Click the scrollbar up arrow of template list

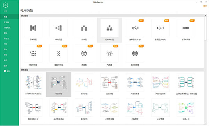point(205,15)
